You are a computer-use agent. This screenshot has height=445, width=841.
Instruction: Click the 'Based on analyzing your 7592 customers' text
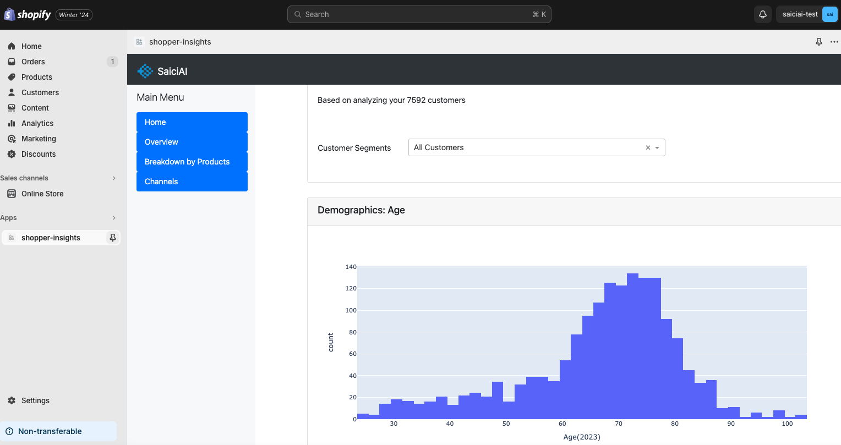tap(391, 100)
